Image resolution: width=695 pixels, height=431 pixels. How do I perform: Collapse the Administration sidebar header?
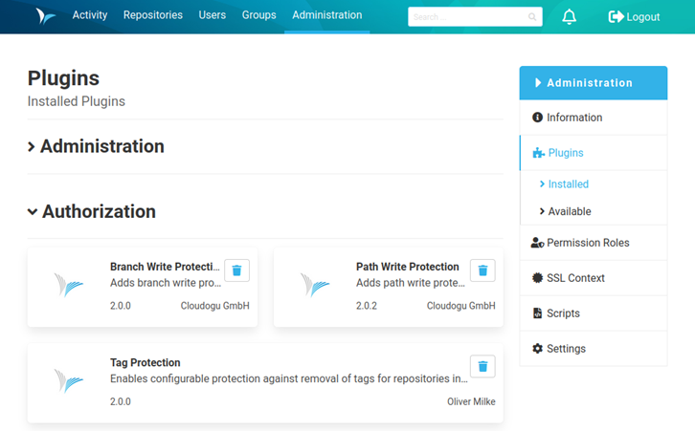pyautogui.click(x=594, y=83)
